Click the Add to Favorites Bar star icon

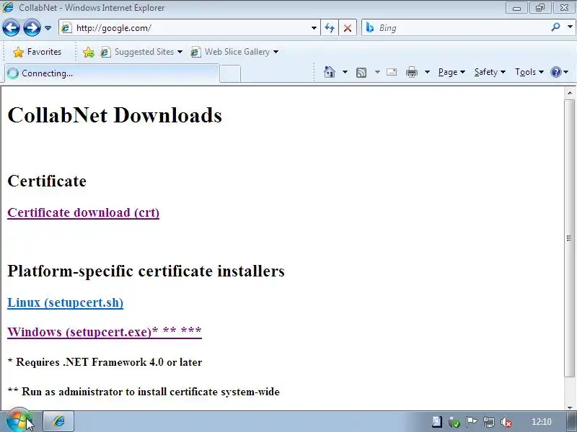click(88, 52)
